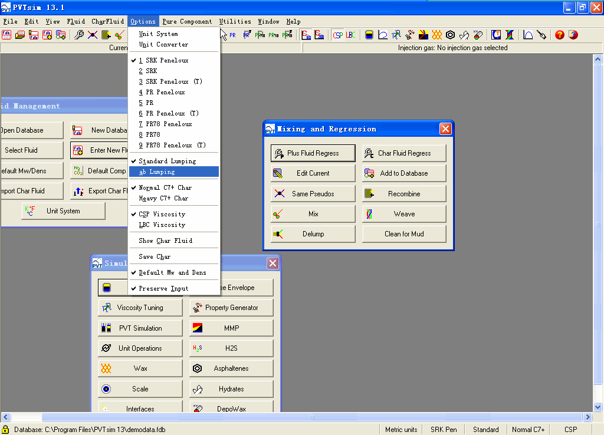This screenshot has width=604, height=435.
Task: Toggle Default Mw and Dens option
Action: click(174, 273)
